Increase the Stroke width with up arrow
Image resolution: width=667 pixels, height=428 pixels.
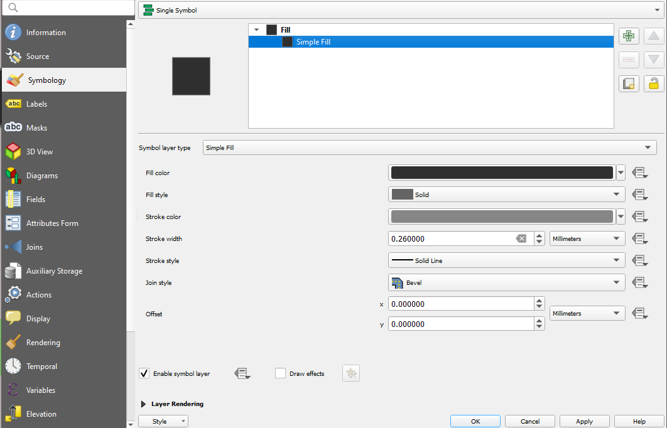point(540,235)
